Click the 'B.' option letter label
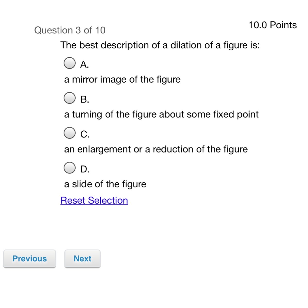Image resolution: width=308 pixels, height=308 pixels. (x=85, y=99)
